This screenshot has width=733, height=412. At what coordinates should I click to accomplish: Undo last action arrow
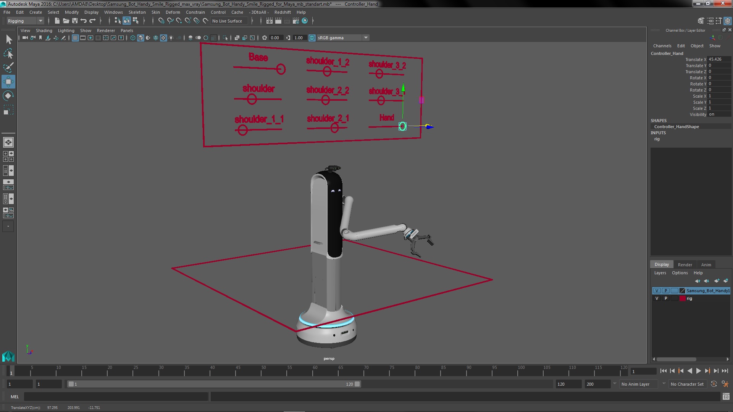84,21
